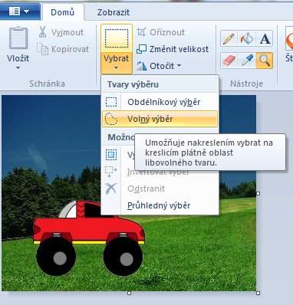Open Změnit velikost resize dialog
Screen dimensions: 293x305
point(173,49)
